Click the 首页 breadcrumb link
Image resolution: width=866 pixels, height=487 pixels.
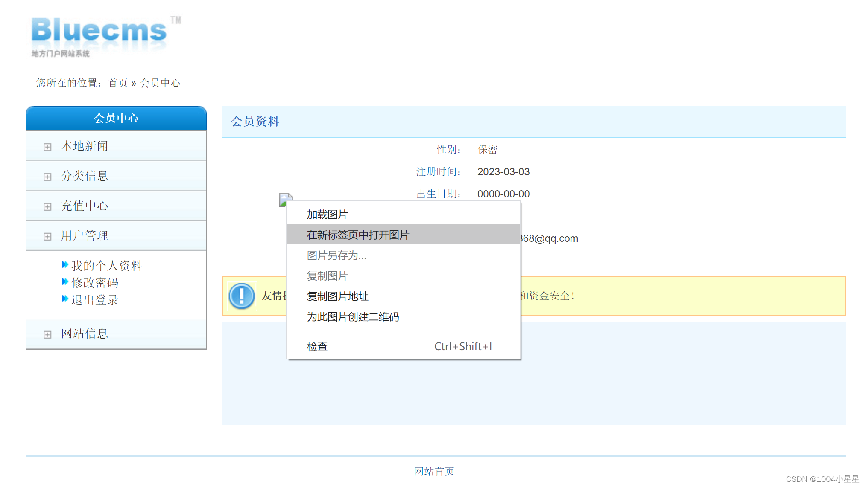pos(118,83)
